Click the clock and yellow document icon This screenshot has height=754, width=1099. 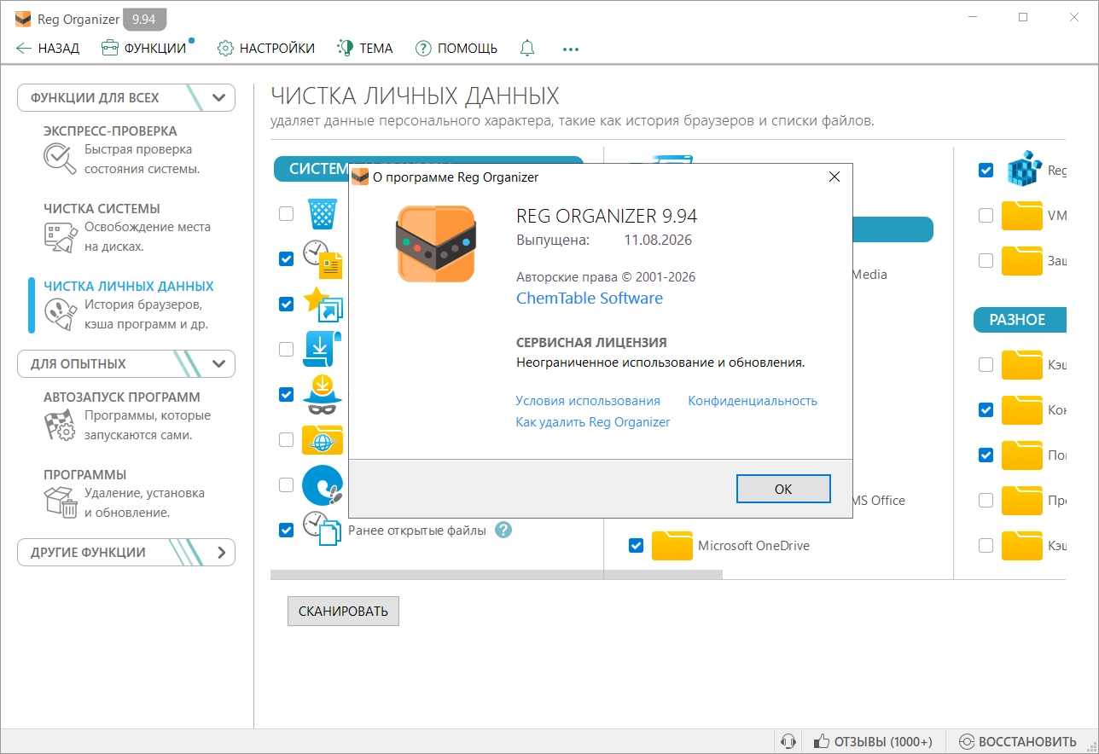pos(323,258)
